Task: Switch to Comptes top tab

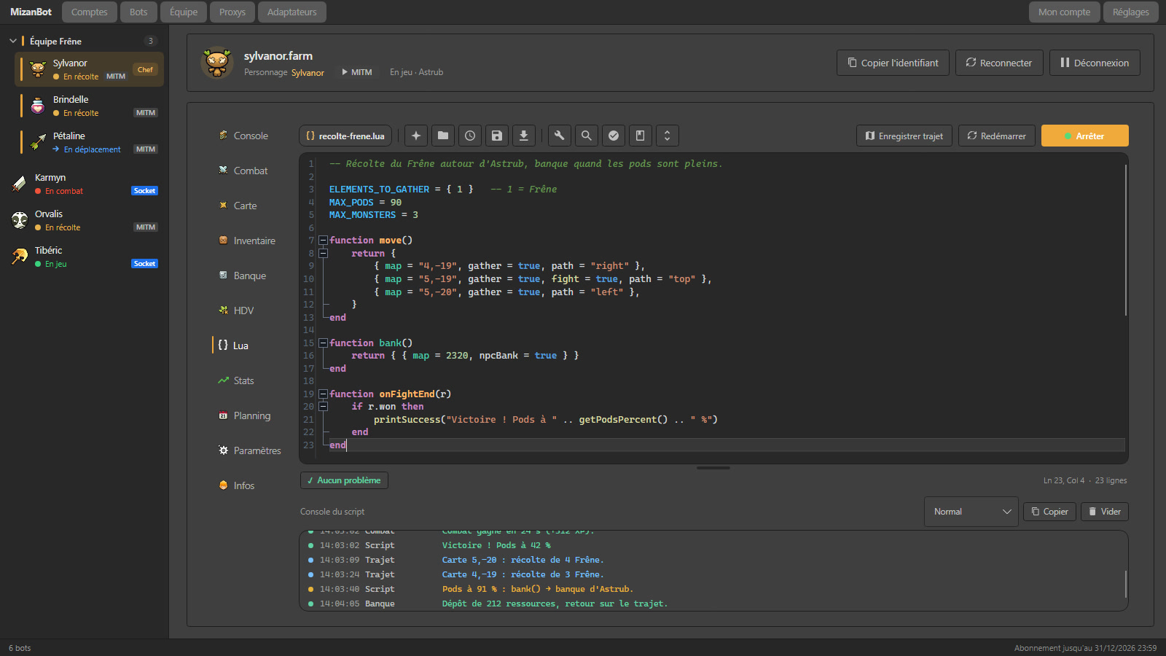Action: (x=90, y=12)
